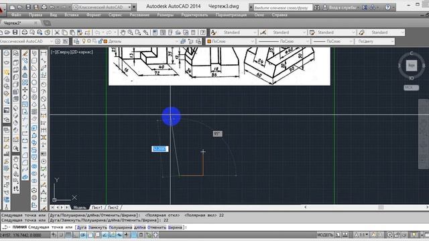Toggle Ortho mode in status bar
The image size is (429, 241).
[76, 235]
